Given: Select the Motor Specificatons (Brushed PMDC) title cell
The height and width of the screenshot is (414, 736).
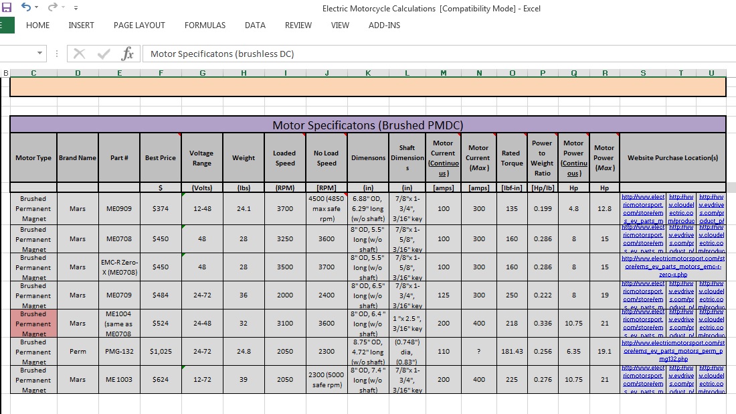Looking at the screenshot, I should pyautogui.click(x=368, y=125).
